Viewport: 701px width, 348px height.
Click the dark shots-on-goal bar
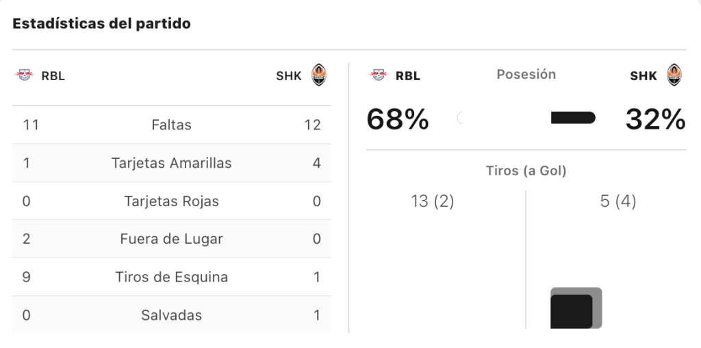(572, 311)
